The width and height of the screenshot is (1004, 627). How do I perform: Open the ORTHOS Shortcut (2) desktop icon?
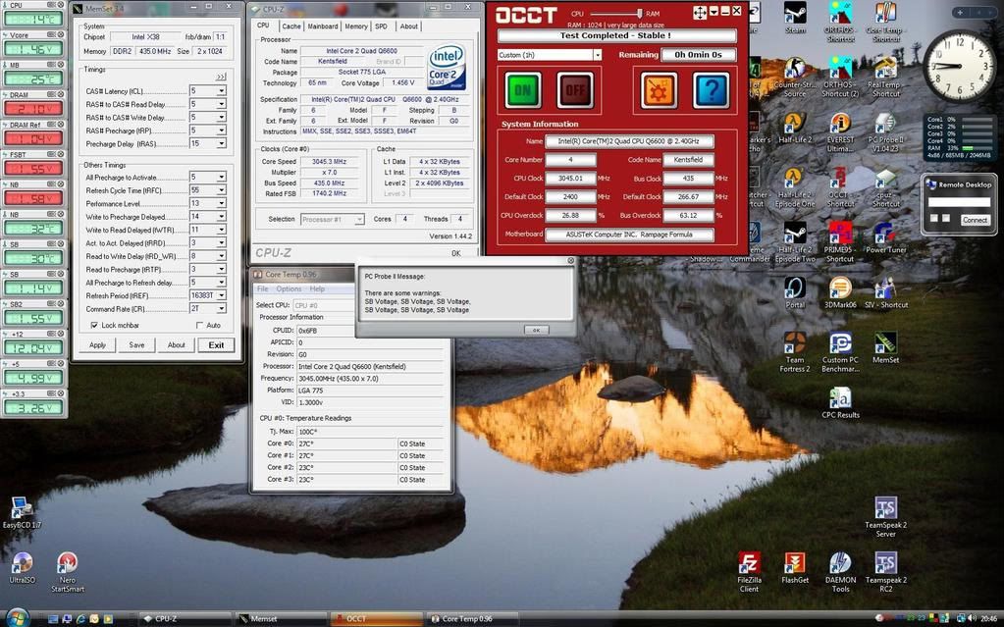(840, 77)
